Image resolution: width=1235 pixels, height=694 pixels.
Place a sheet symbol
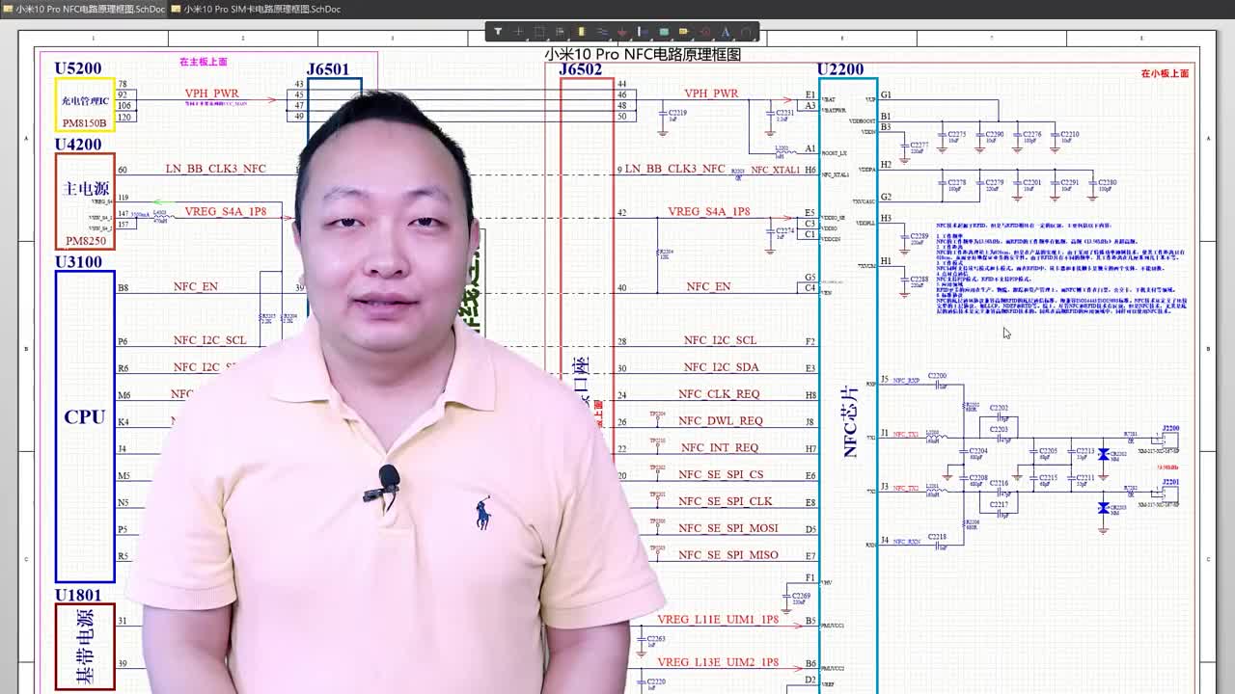click(664, 32)
